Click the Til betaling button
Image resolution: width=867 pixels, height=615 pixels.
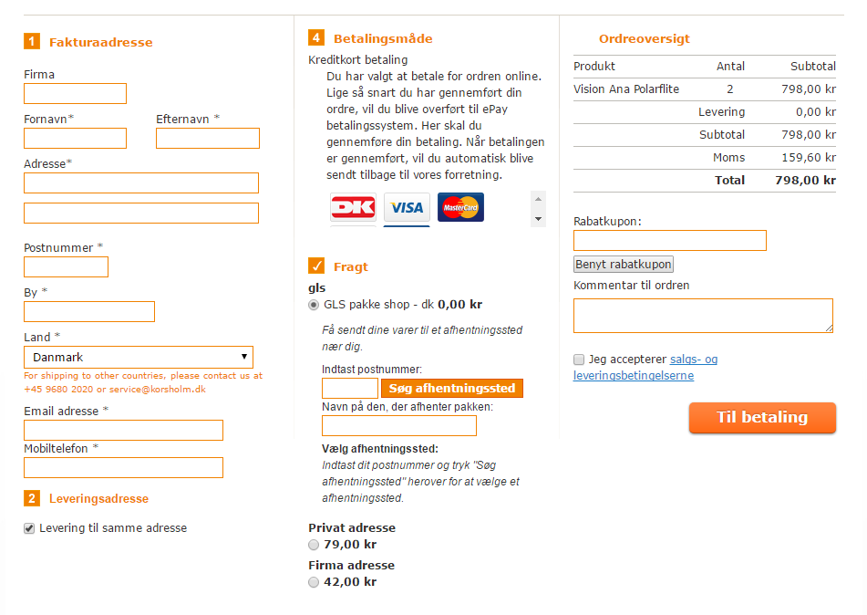[762, 418]
